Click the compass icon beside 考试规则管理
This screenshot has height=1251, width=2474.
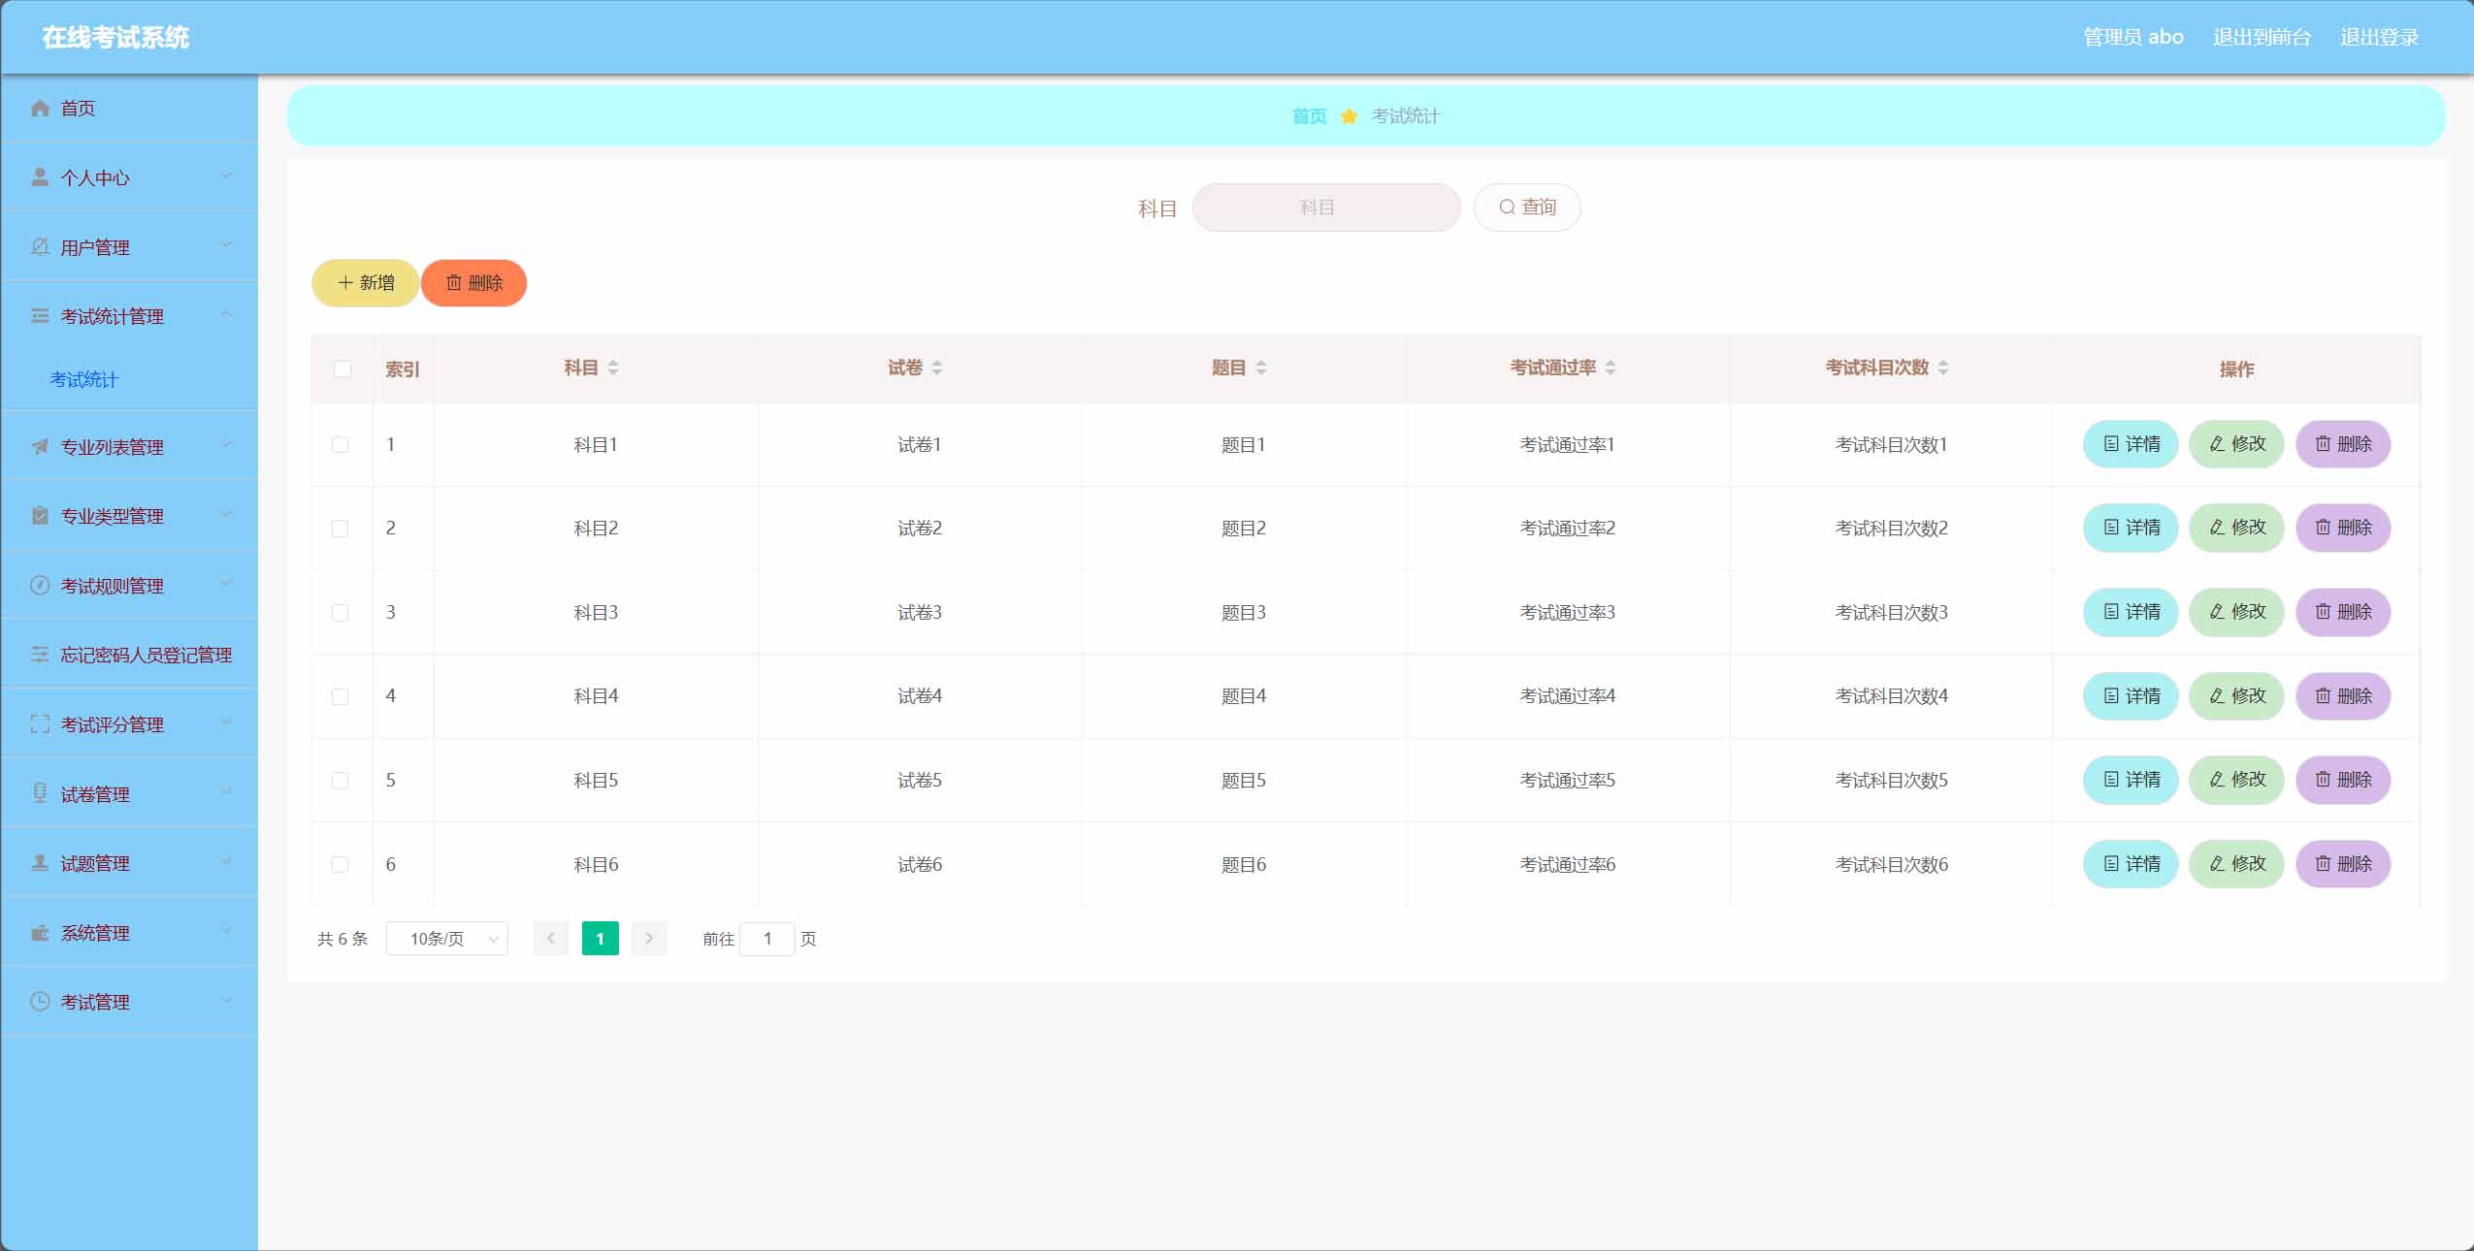[40, 586]
